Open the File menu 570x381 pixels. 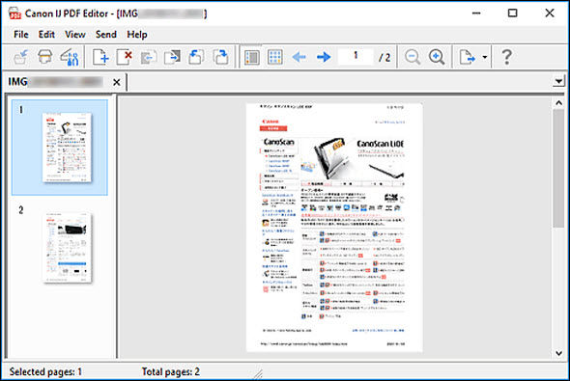21,35
